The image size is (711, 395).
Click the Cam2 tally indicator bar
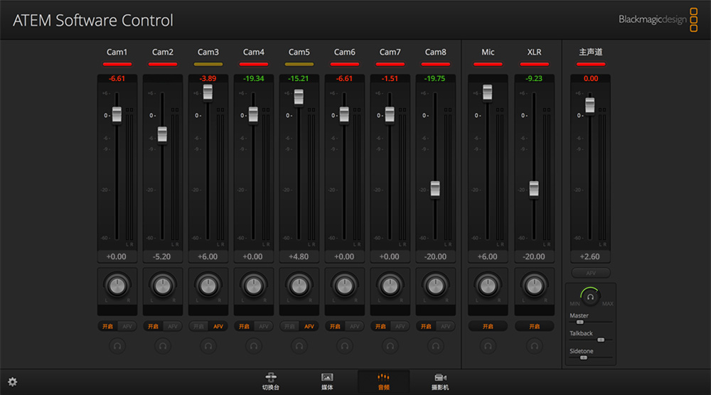pos(163,65)
